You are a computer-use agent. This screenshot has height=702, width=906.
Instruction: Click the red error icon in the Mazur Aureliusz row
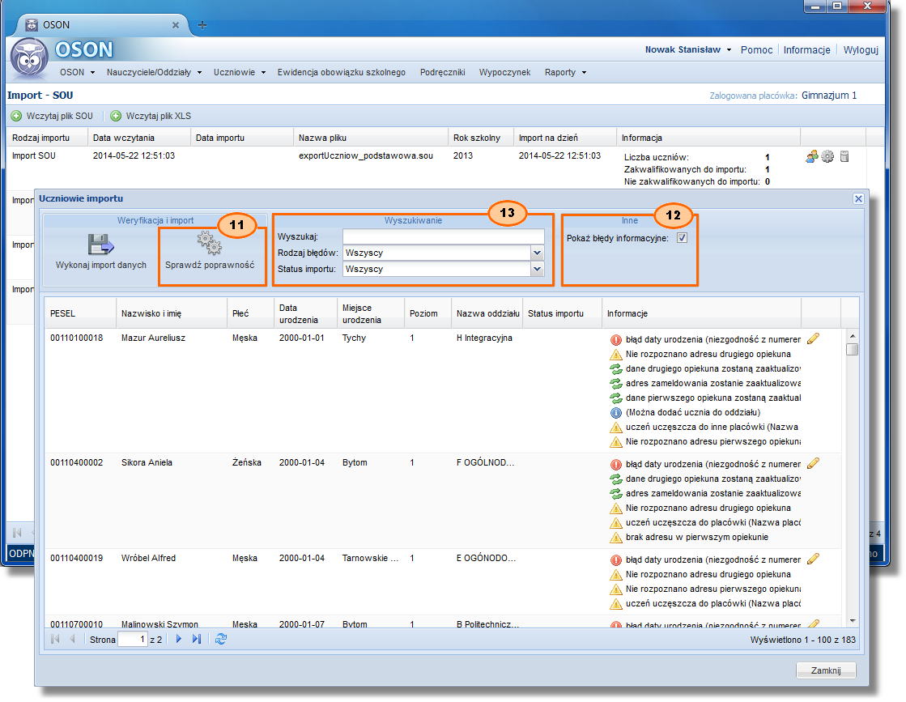point(616,340)
